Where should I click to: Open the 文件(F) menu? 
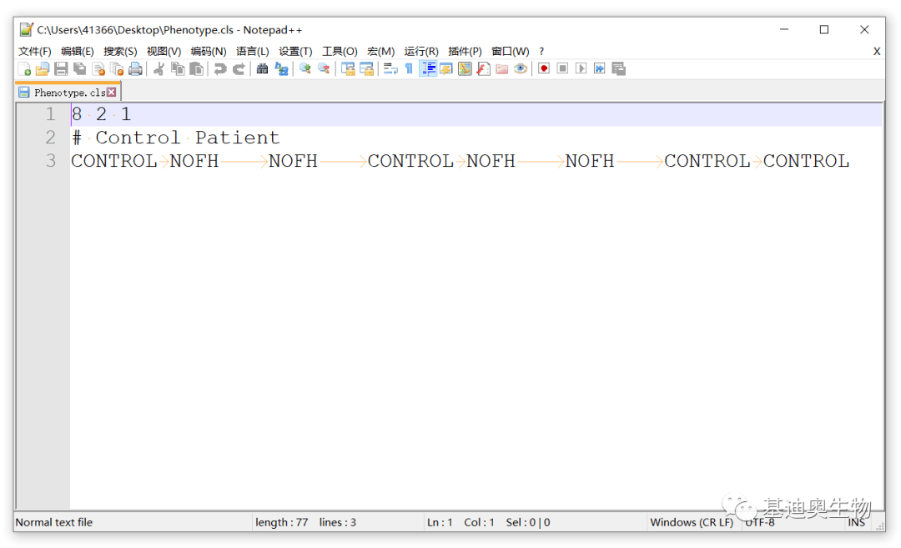pyautogui.click(x=35, y=52)
